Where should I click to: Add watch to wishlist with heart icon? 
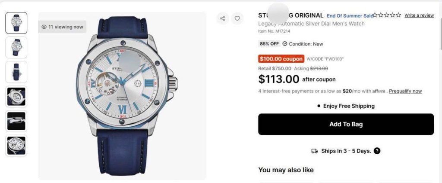(237, 18)
